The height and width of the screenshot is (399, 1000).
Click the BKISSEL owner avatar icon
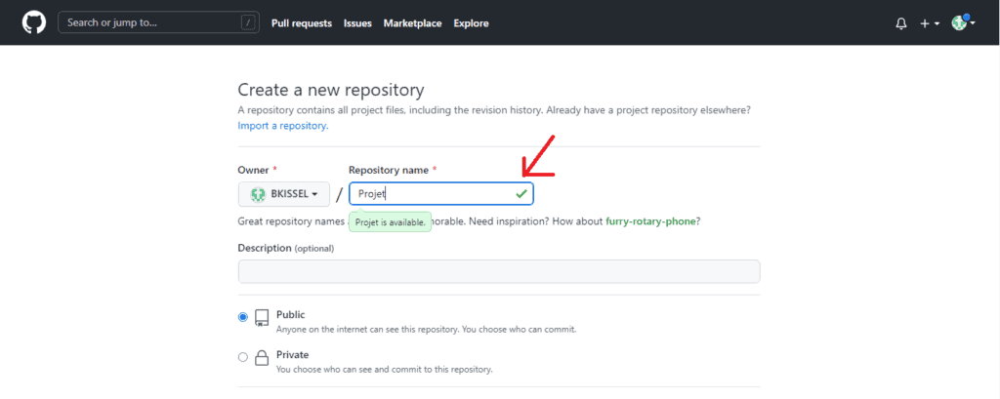click(259, 194)
